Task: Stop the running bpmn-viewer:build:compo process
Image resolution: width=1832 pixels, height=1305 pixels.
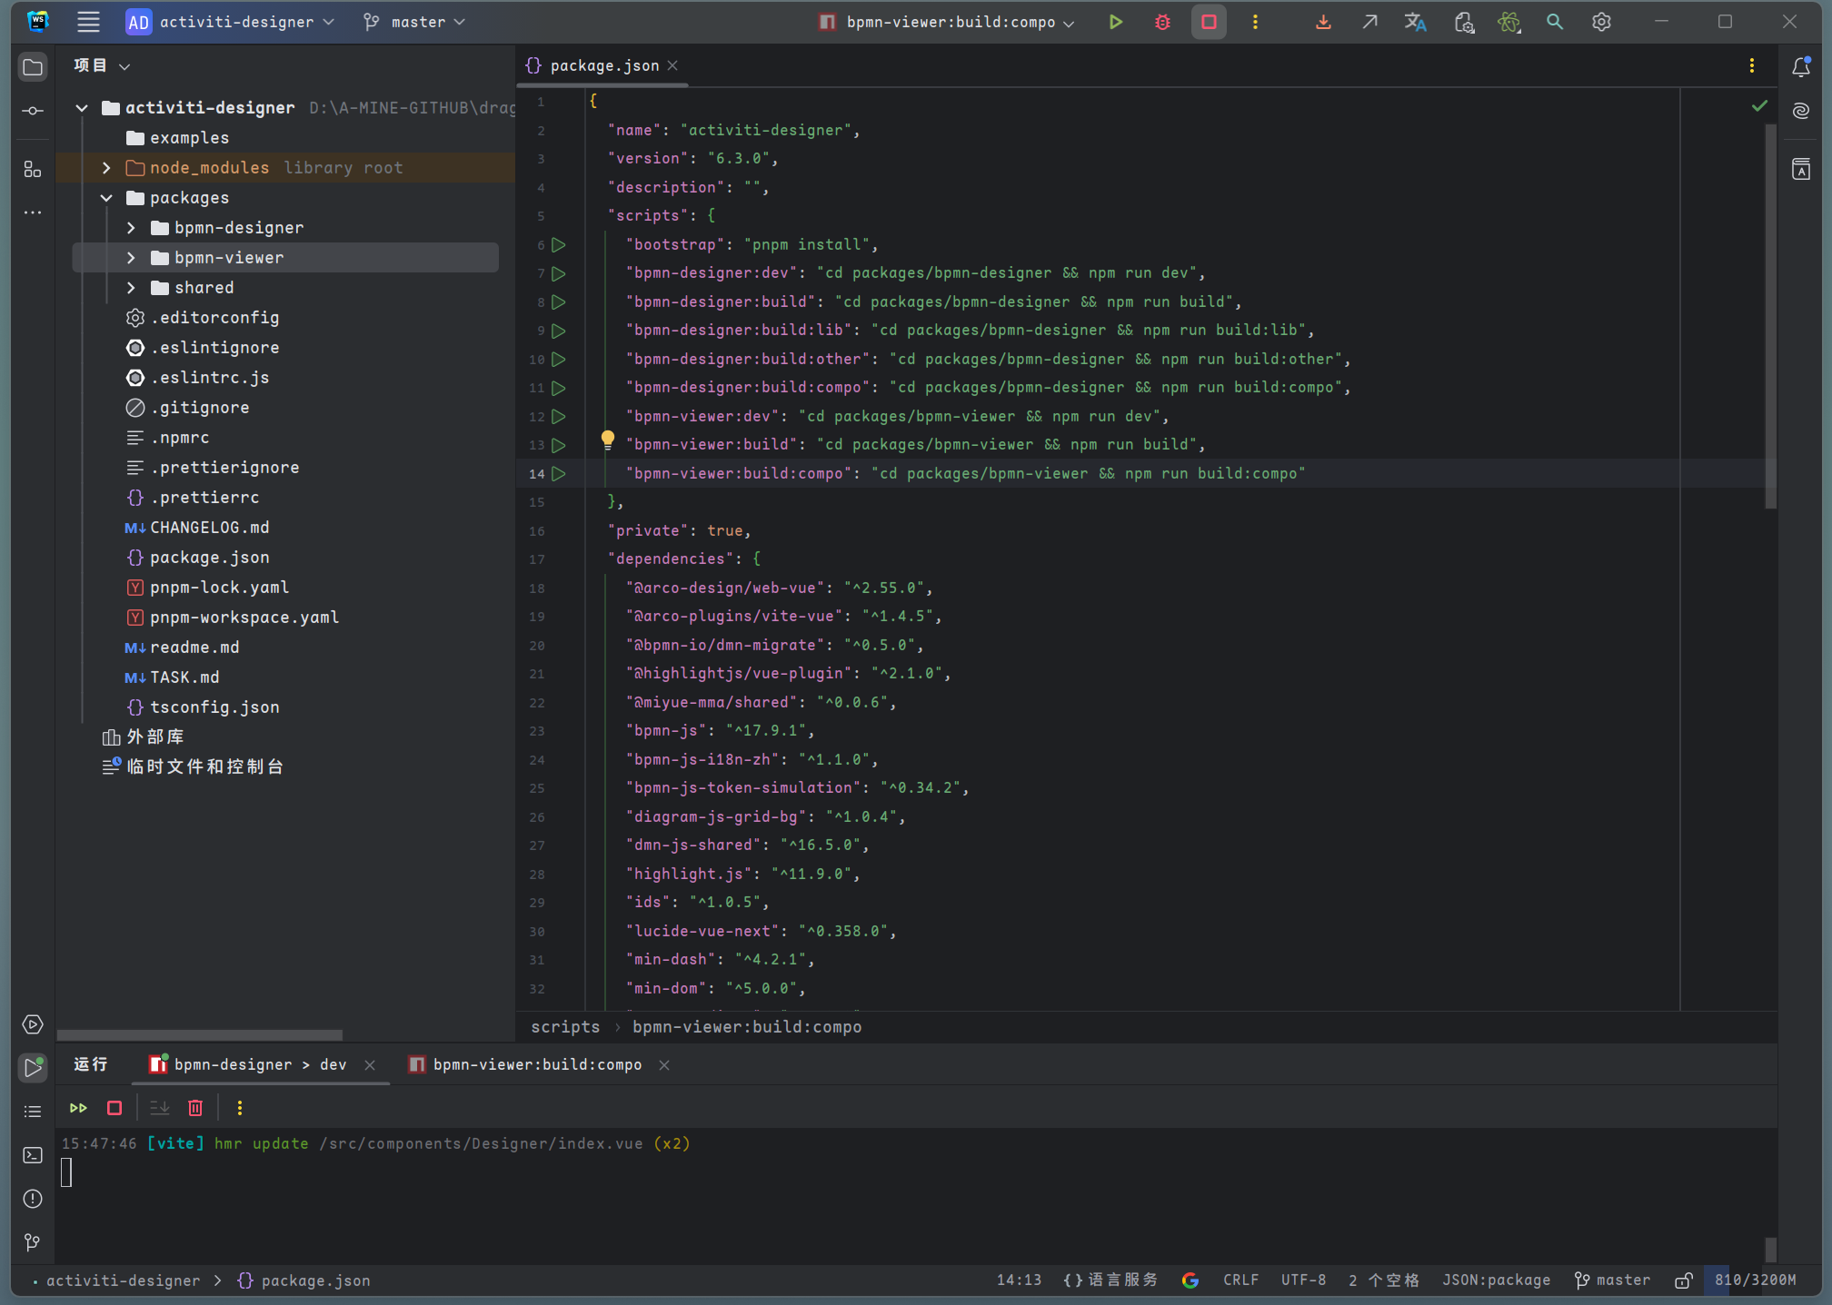Action: pyautogui.click(x=1209, y=22)
